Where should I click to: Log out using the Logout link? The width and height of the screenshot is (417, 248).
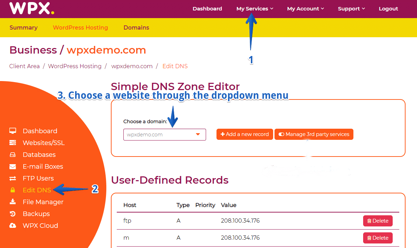coord(389,9)
